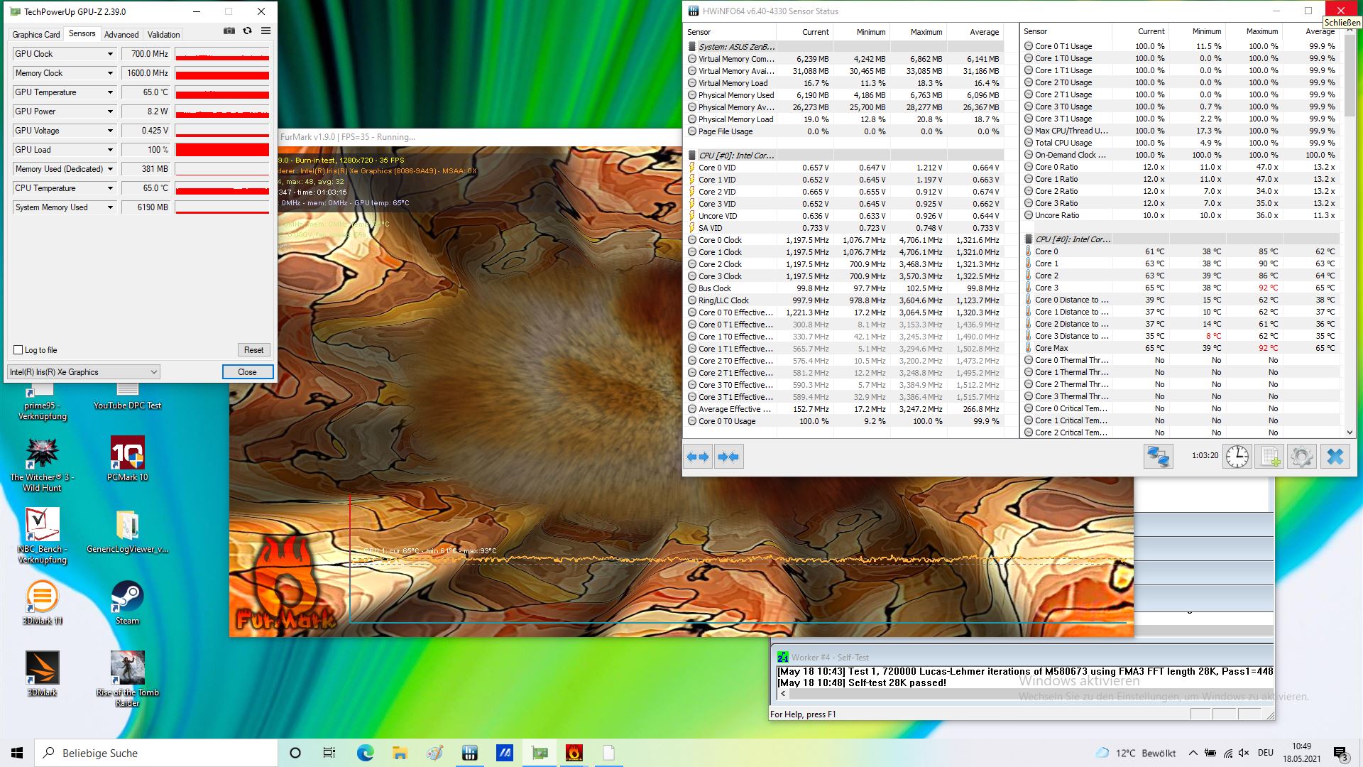Click the weather 12°C Bewölkt widget
The width and height of the screenshot is (1363, 767).
(1135, 753)
